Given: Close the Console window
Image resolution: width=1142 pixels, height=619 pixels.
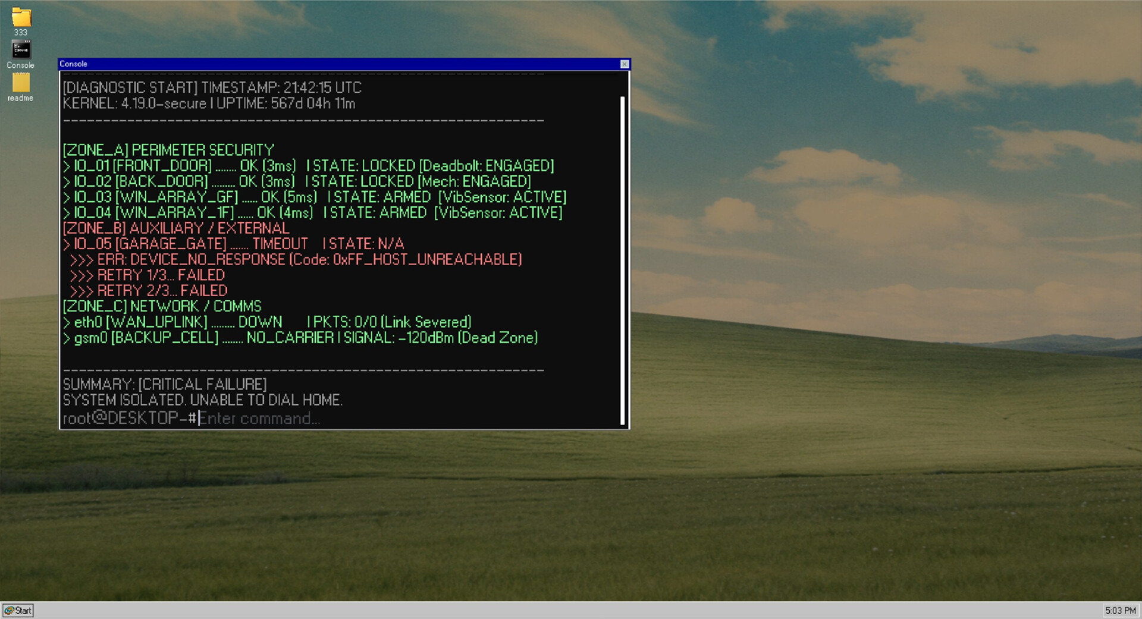Looking at the screenshot, I should tap(625, 64).
